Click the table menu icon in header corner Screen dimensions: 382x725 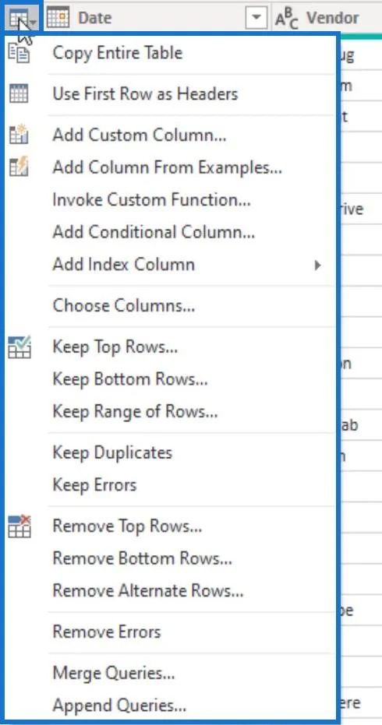click(21, 19)
